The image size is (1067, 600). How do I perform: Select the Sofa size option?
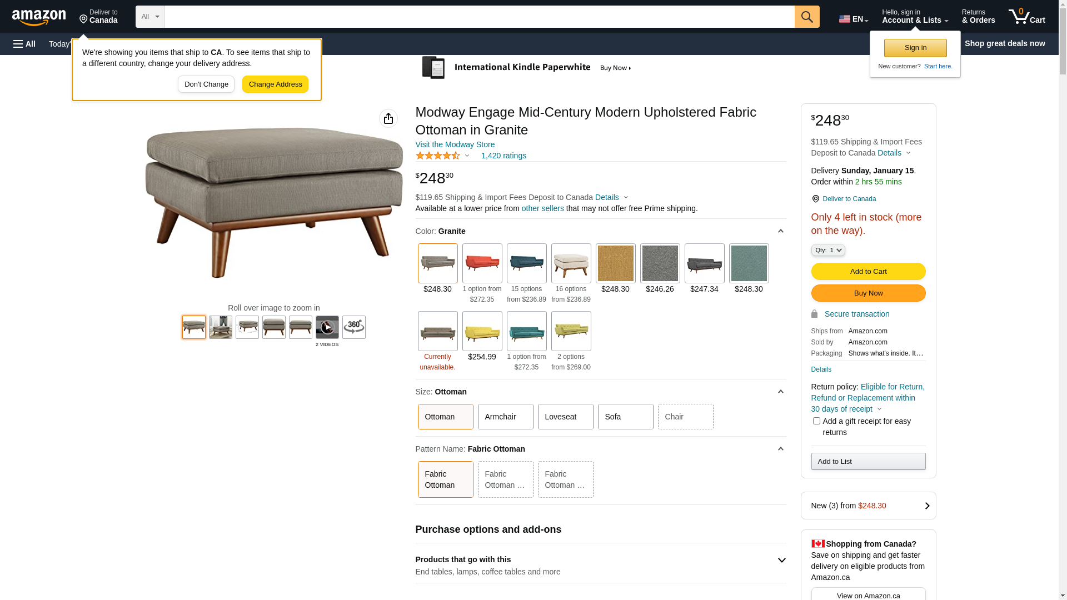[625, 417]
